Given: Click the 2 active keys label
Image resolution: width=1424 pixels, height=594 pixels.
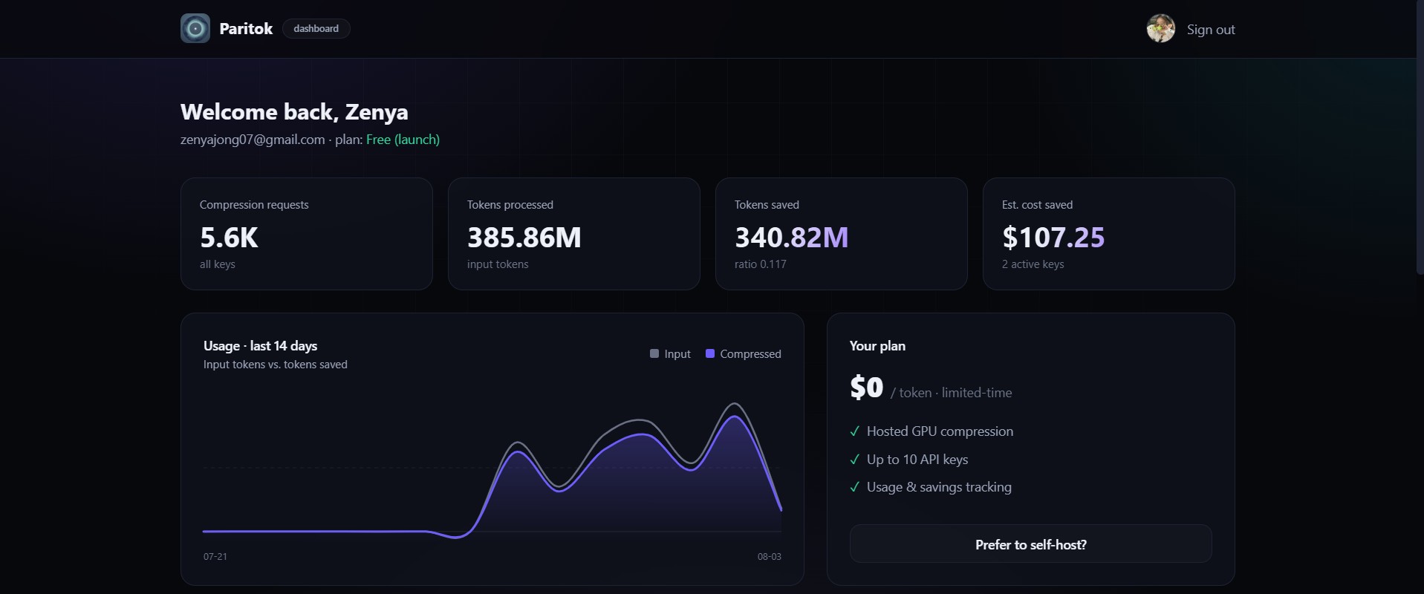Looking at the screenshot, I should [1033, 264].
